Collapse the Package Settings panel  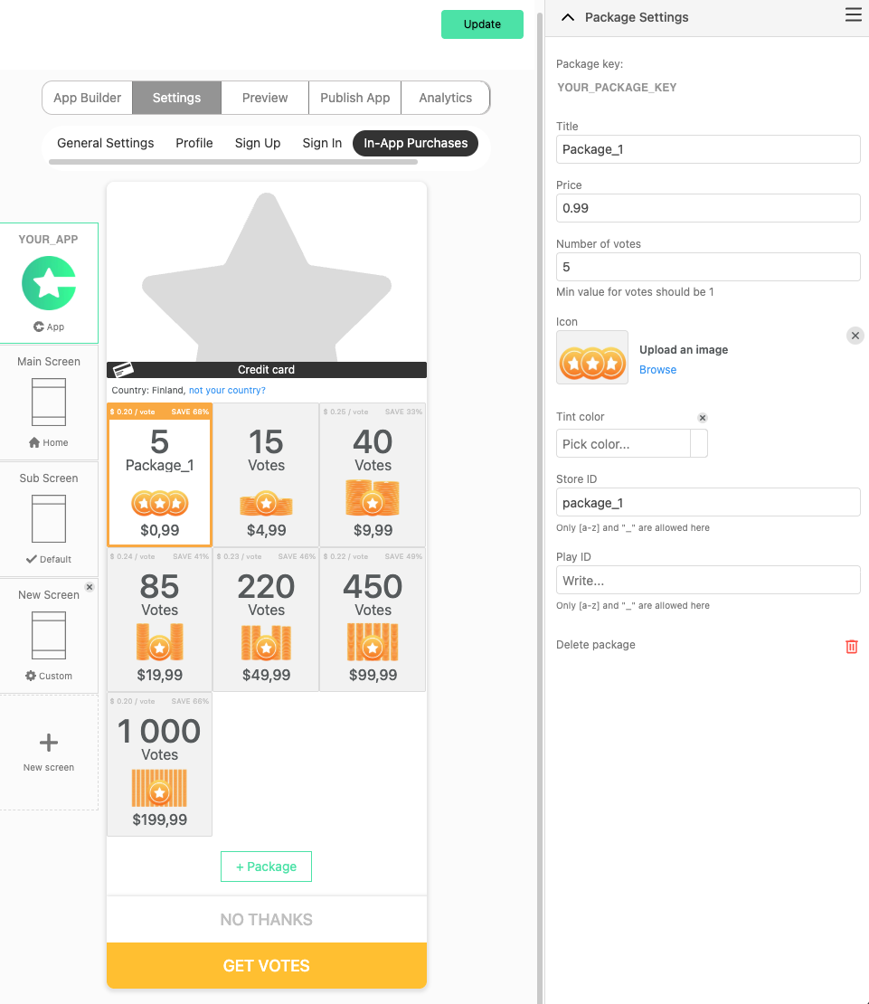[567, 16]
